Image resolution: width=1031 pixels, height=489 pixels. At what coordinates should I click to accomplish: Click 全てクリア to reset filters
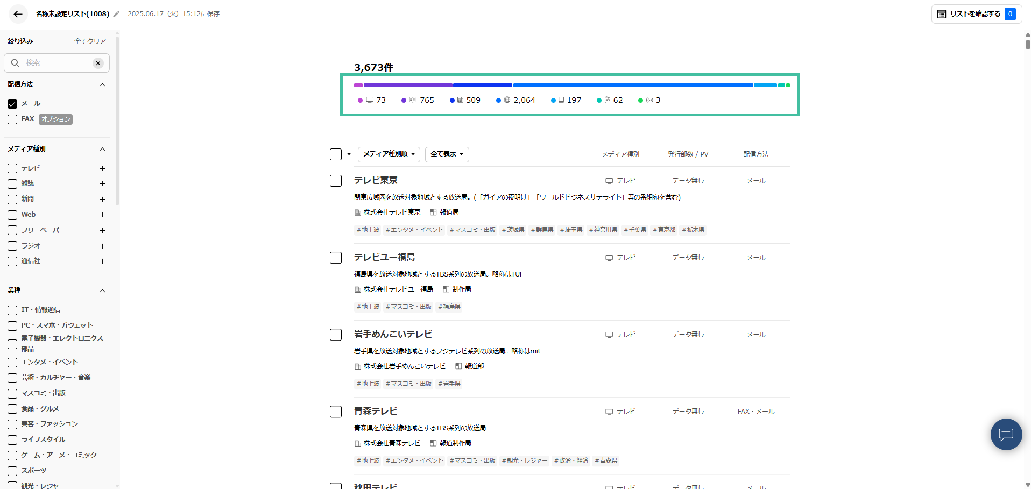pyautogui.click(x=90, y=41)
